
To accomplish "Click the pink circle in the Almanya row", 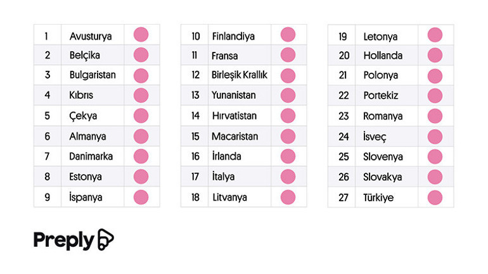I will [141, 136].
